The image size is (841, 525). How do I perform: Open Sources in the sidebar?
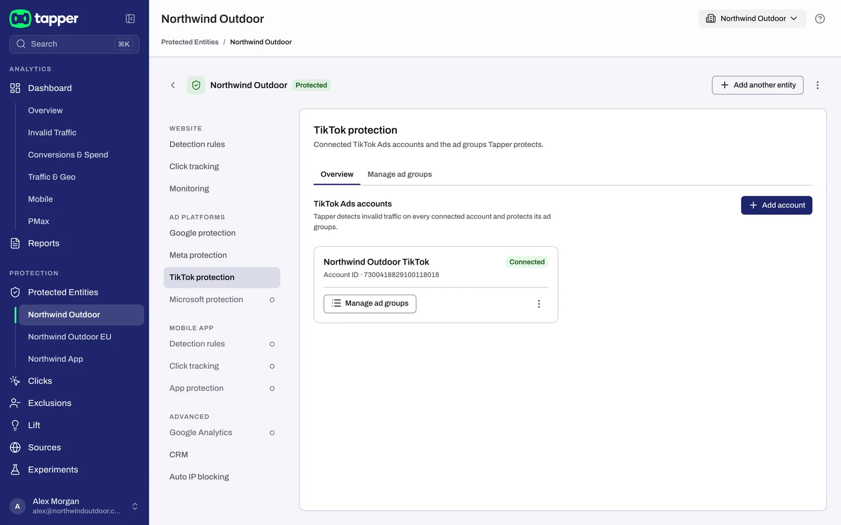coord(74,448)
